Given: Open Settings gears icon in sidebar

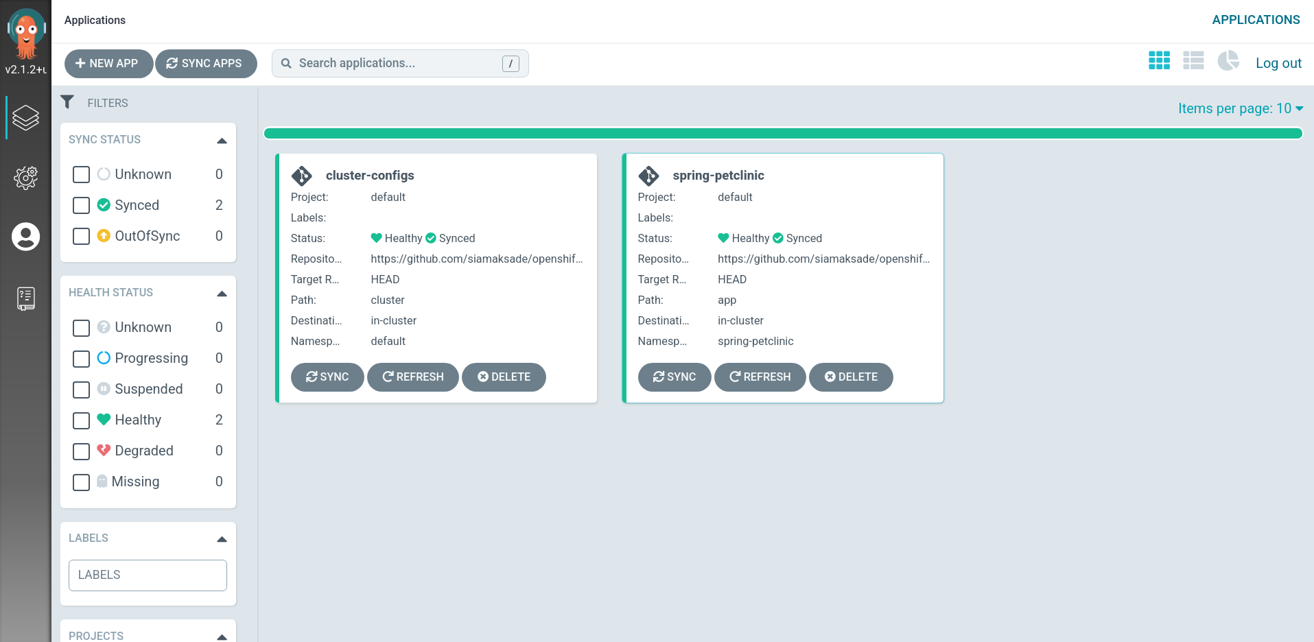Looking at the screenshot, I should pyautogui.click(x=25, y=178).
